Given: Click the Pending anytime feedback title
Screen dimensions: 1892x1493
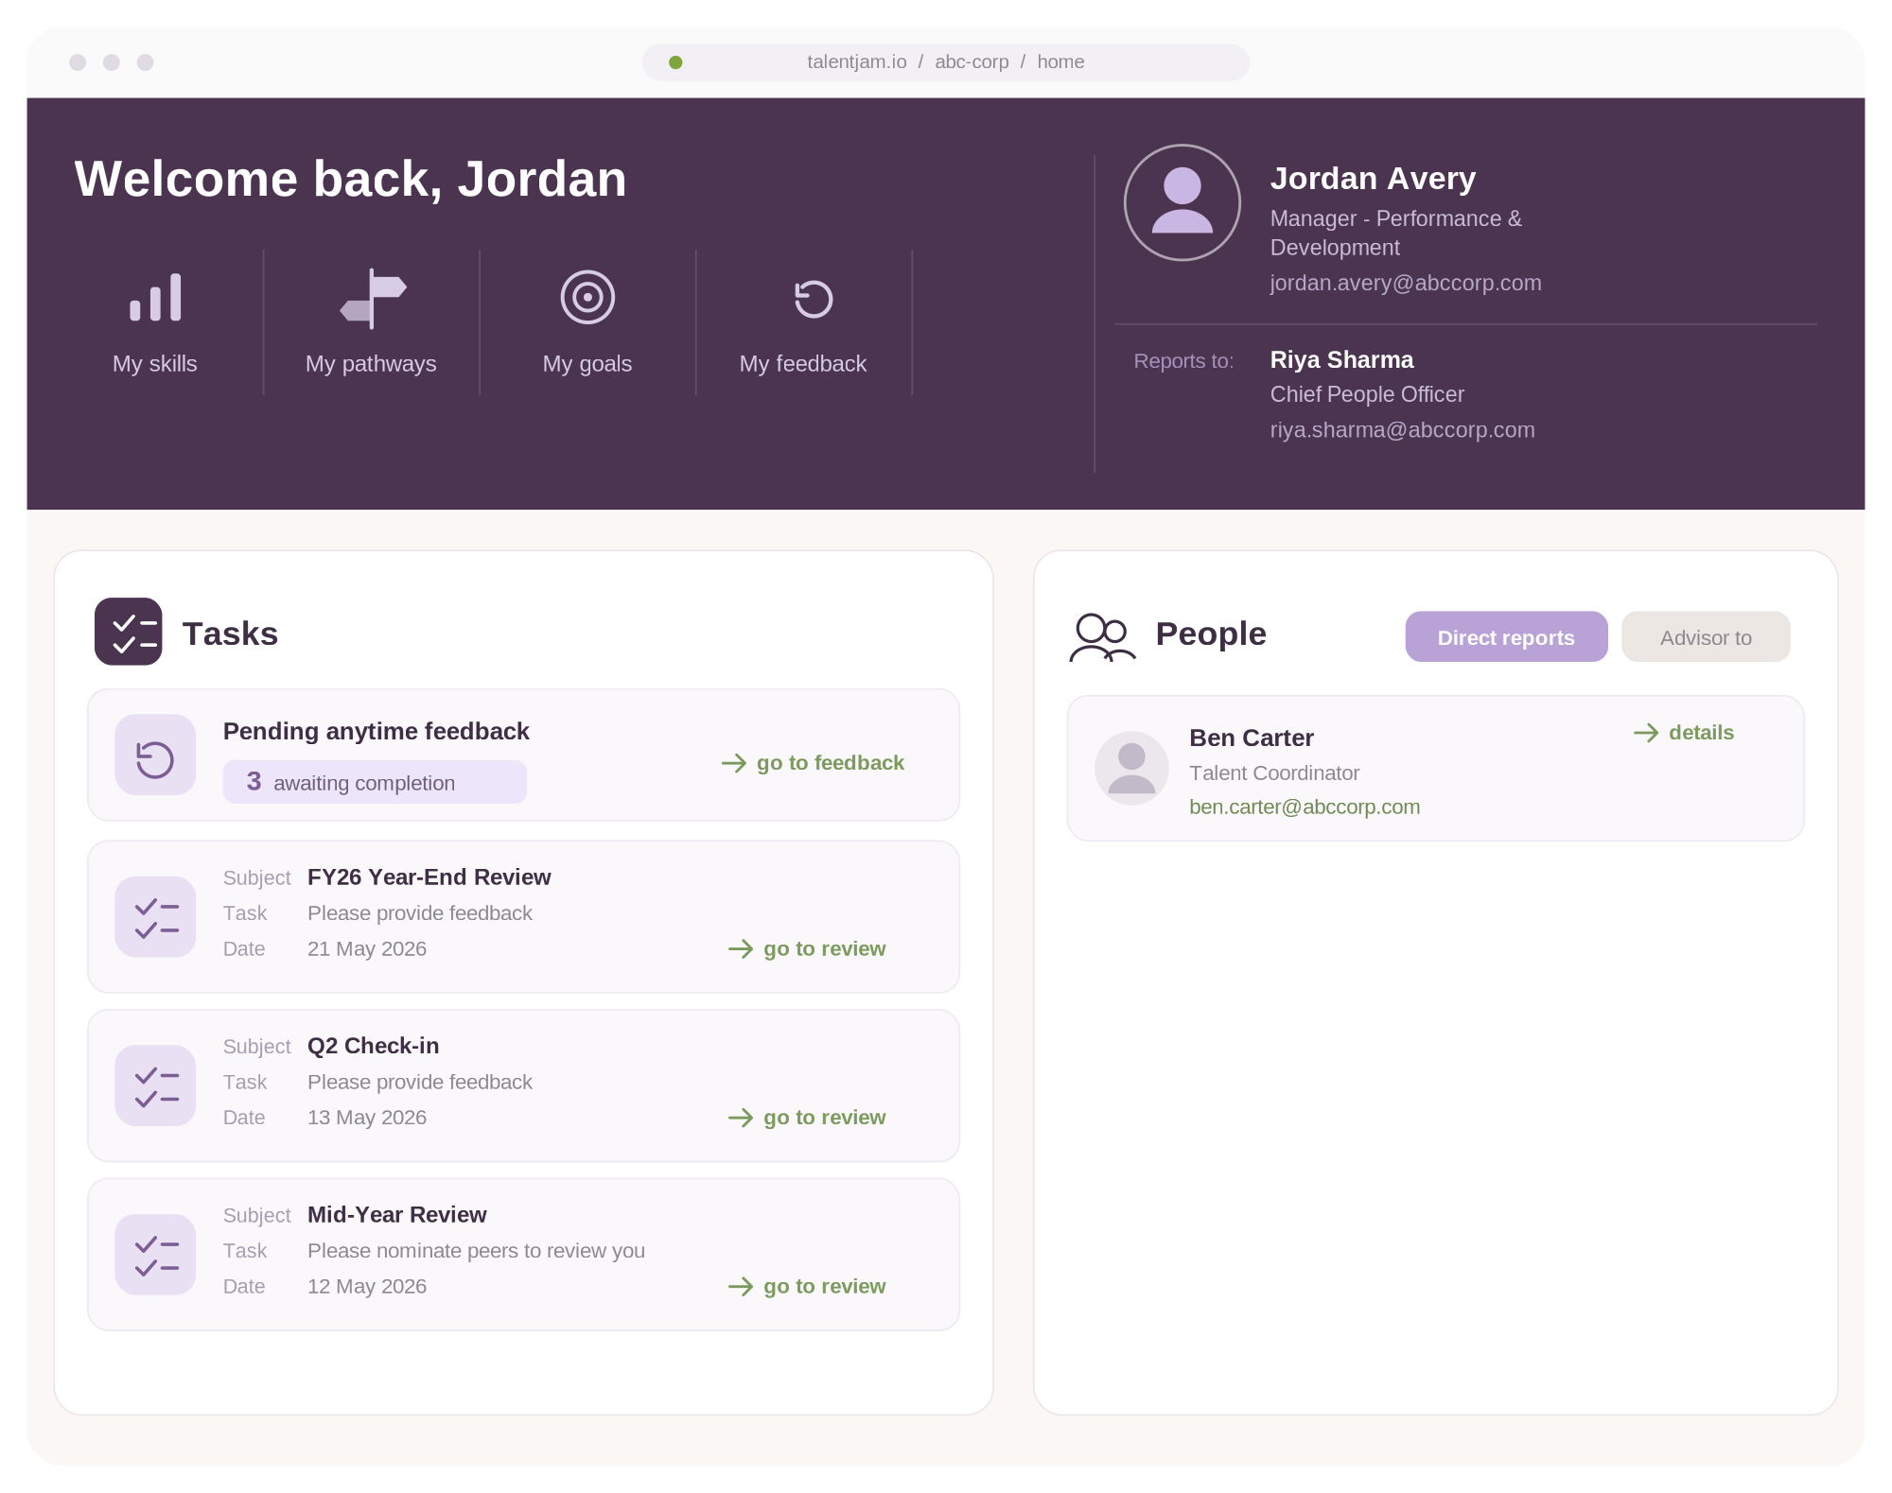Looking at the screenshot, I should click(x=377, y=732).
